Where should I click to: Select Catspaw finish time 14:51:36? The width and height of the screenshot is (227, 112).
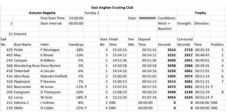click(x=118, y=60)
